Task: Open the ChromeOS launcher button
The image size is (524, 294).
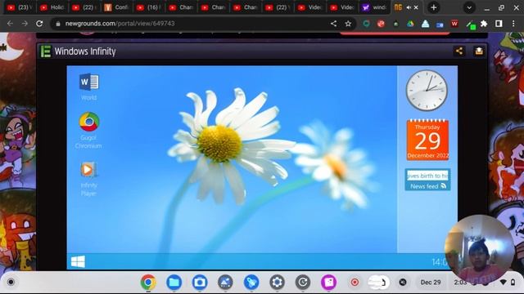Action: (x=11, y=282)
